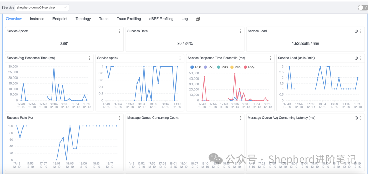Screen dimensions: 368x174
Task: Go to the Endpoint tab
Action: tap(60, 19)
